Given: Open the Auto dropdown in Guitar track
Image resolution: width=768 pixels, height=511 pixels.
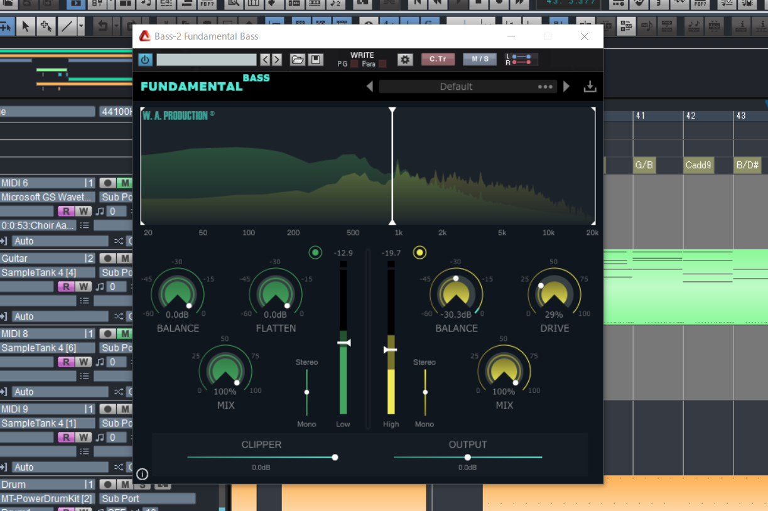Looking at the screenshot, I should click(x=60, y=316).
